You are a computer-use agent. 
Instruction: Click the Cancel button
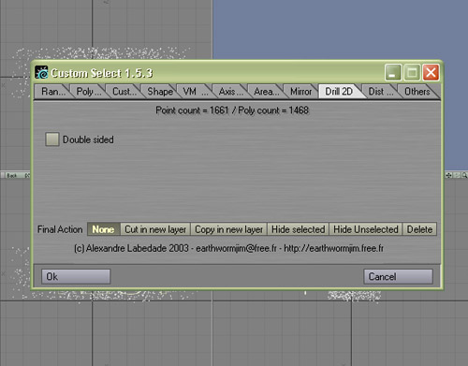point(398,276)
